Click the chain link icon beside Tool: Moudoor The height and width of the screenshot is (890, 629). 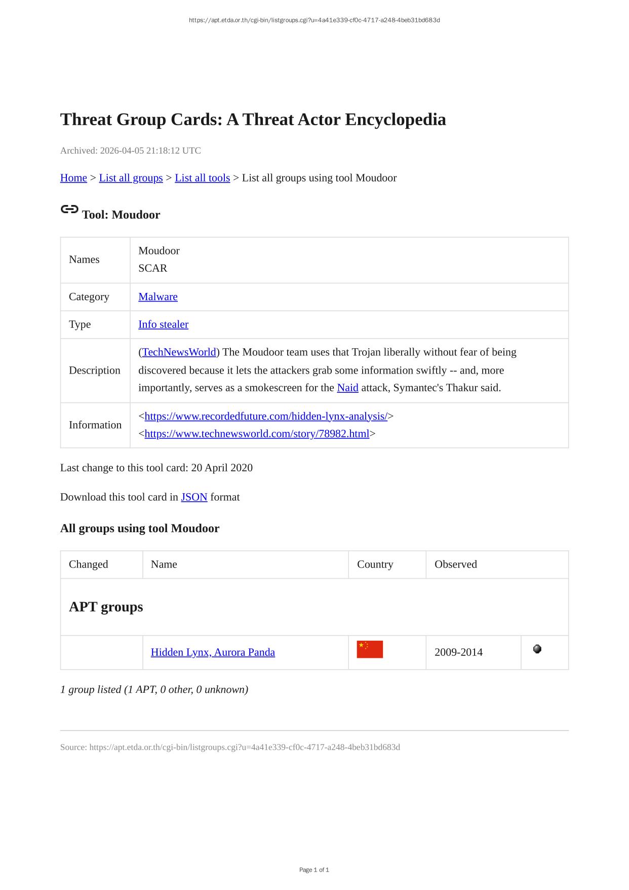(69, 209)
